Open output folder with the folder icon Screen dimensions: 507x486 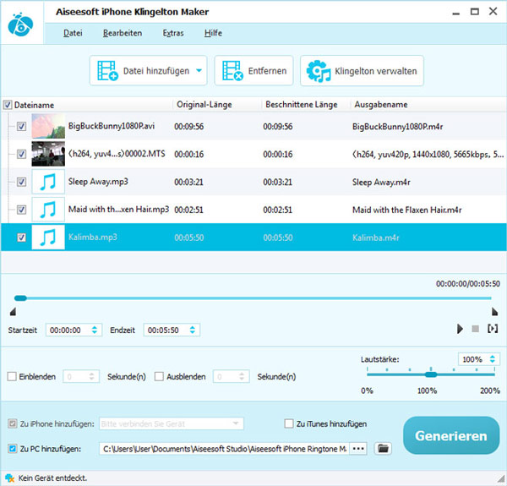point(383,449)
